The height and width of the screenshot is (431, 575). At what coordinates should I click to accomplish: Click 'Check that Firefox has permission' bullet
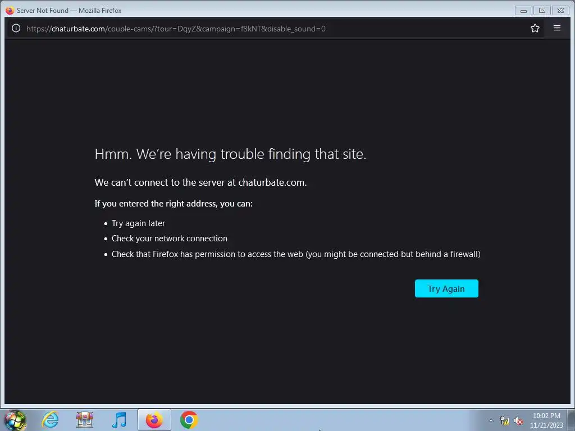(x=296, y=254)
